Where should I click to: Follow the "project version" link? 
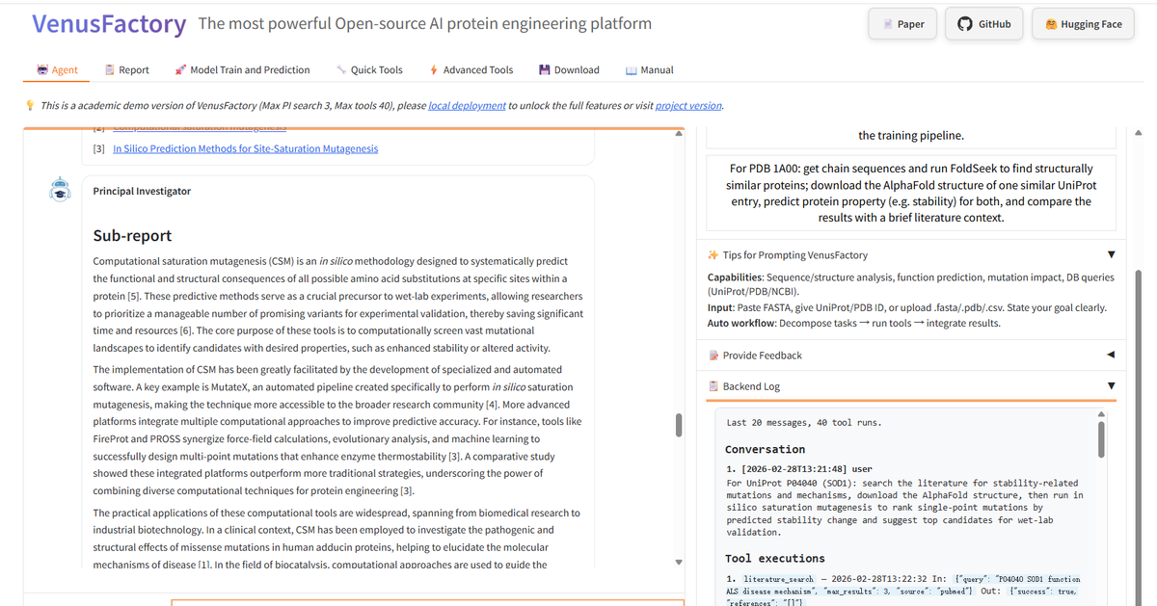point(688,106)
